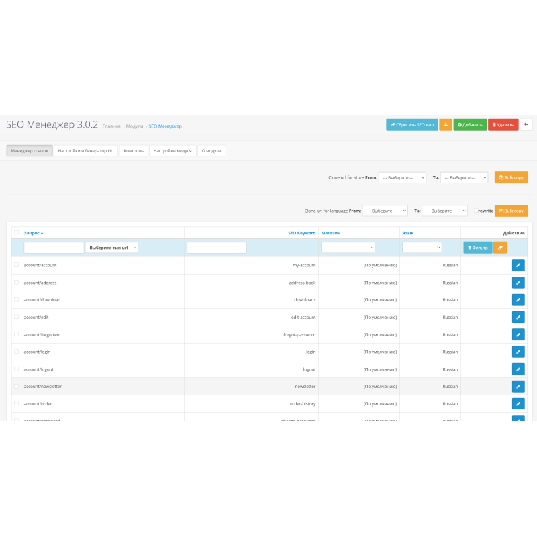
Task: Click edit pencil for account/forgotten row
Action: pyautogui.click(x=518, y=334)
